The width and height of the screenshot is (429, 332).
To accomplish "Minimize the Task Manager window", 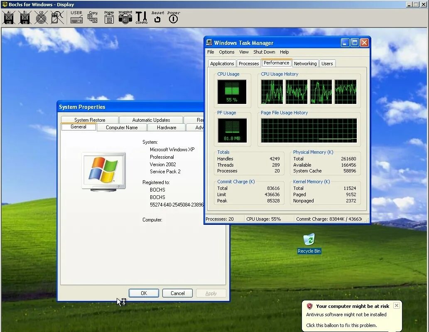I will point(345,43).
